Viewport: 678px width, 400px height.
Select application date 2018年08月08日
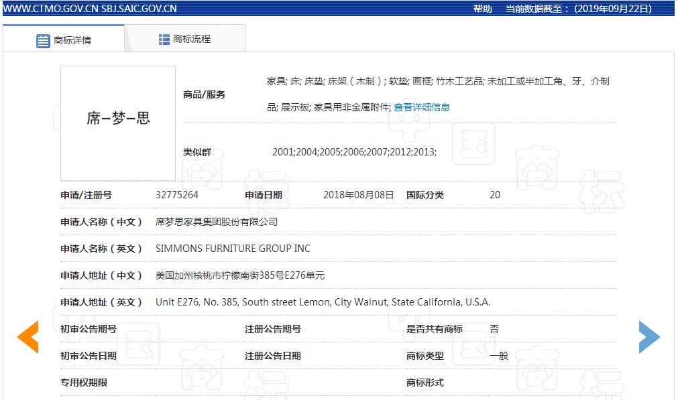[x=359, y=195]
